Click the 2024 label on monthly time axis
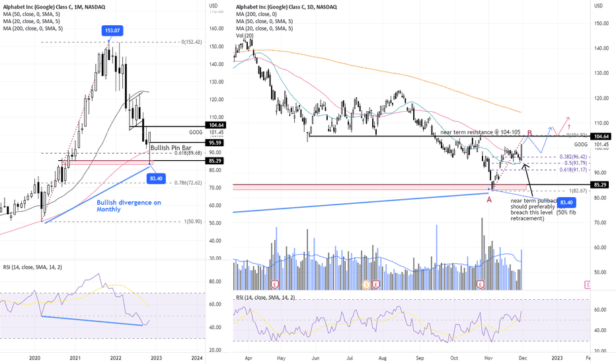 (x=197, y=358)
